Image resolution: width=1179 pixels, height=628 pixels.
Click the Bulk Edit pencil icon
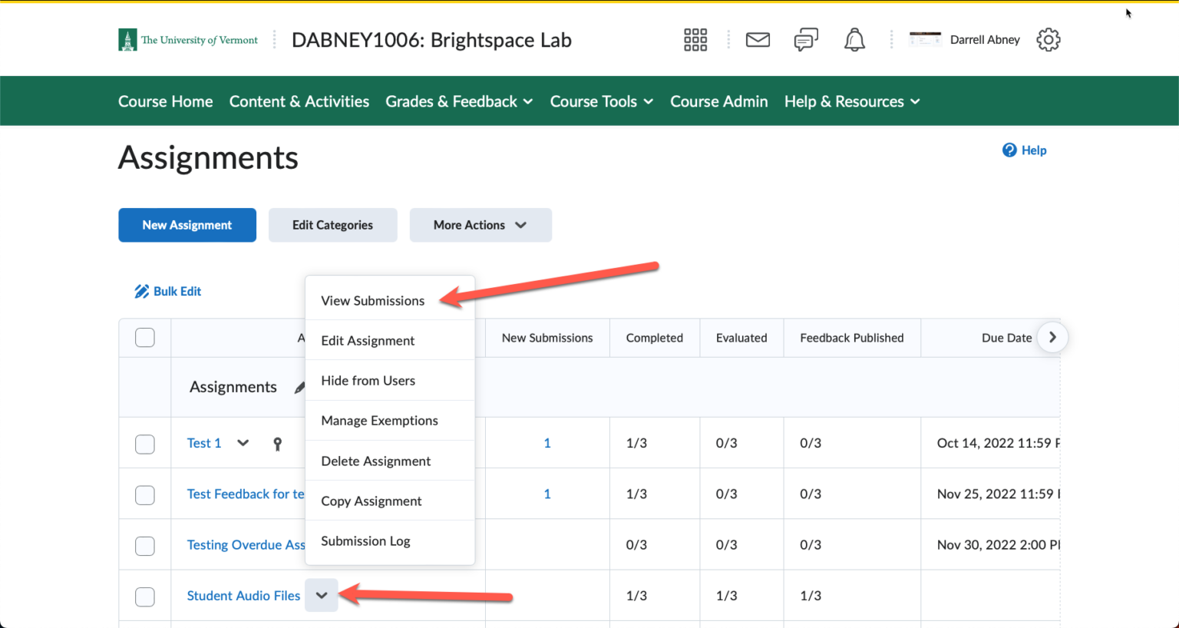click(141, 291)
